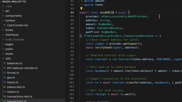Click TS icon beside eth-balance-checker.ts
The image size is (182, 102).
coord(5,68)
